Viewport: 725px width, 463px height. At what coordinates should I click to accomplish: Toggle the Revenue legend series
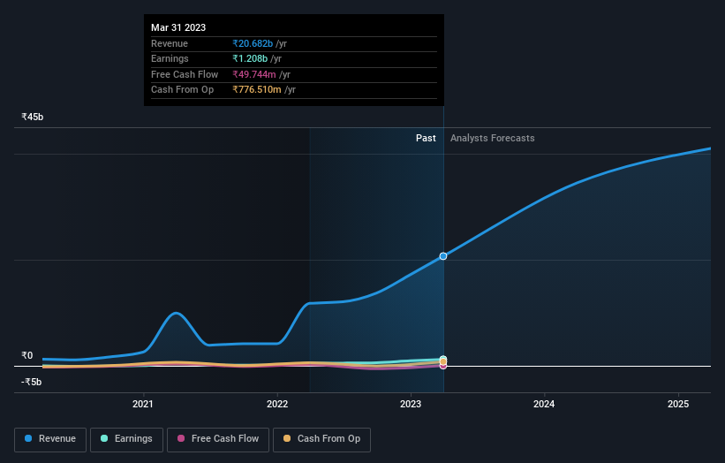click(50, 439)
